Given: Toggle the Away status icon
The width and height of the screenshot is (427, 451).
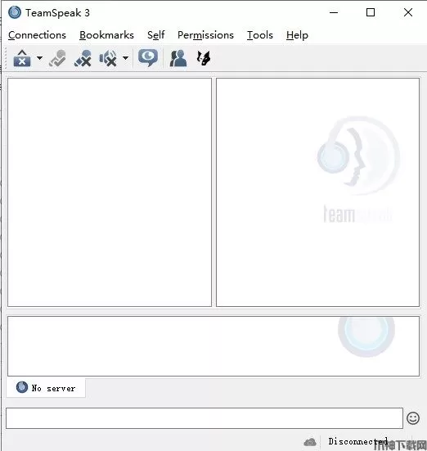Looking at the screenshot, I should (x=57, y=58).
